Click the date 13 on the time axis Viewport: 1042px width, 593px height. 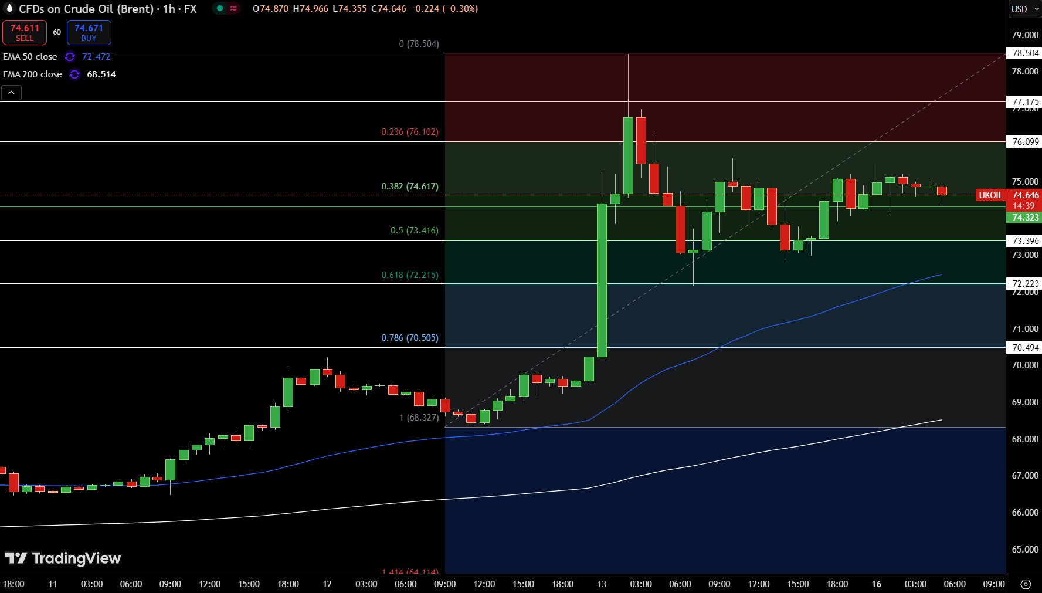tap(602, 584)
